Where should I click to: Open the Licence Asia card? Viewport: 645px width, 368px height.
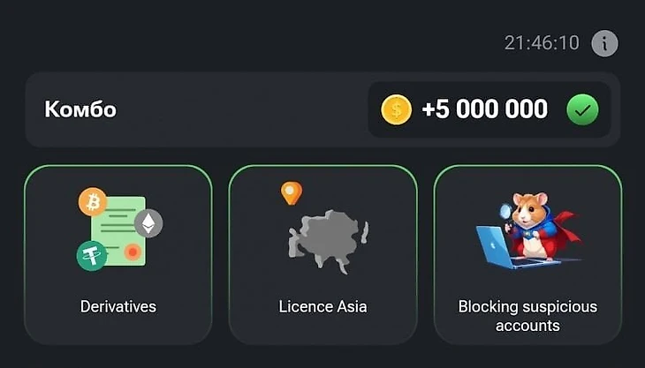(x=322, y=255)
